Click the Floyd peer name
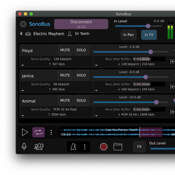 (27, 51)
